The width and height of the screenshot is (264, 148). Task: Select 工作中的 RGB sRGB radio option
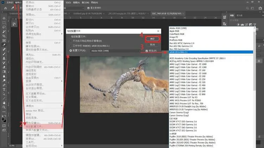[x=70, y=46]
